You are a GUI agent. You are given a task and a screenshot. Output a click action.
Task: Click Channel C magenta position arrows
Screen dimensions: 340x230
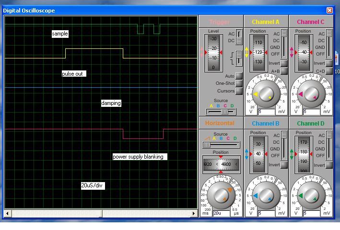[292, 52]
